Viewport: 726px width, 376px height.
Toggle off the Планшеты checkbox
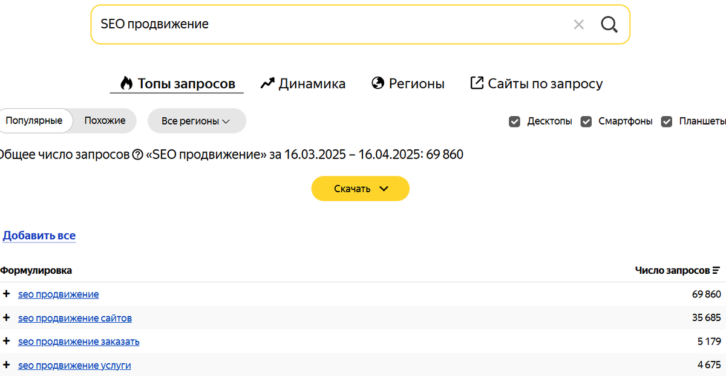pyautogui.click(x=666, y=122)
